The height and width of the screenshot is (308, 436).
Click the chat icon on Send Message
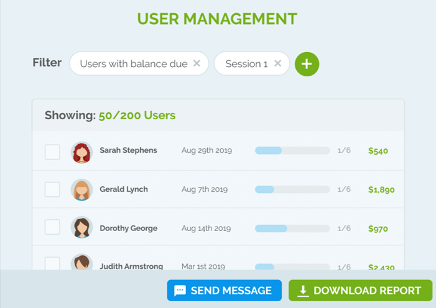click(180, 291)
